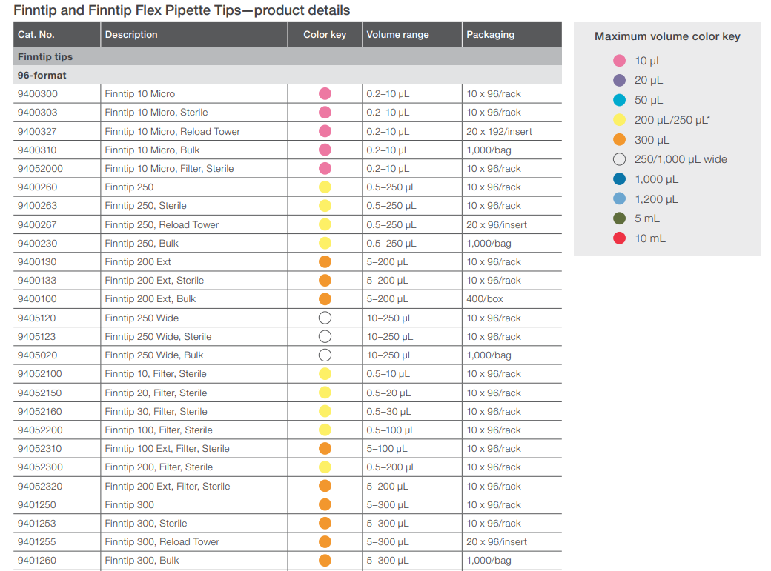Select catalog number 9400303
This screenshot has height=571, width=771.
click(37, 113)
